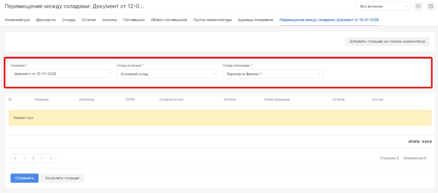Open the 'Документы' tab

[46, 20]
